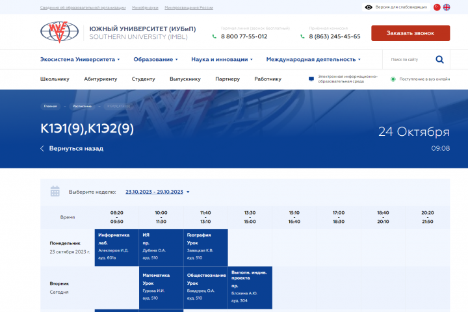Open Партнеру section
The width and height of the screenshot is (468, 312).
pyautogui.click(x=227, y=79)
